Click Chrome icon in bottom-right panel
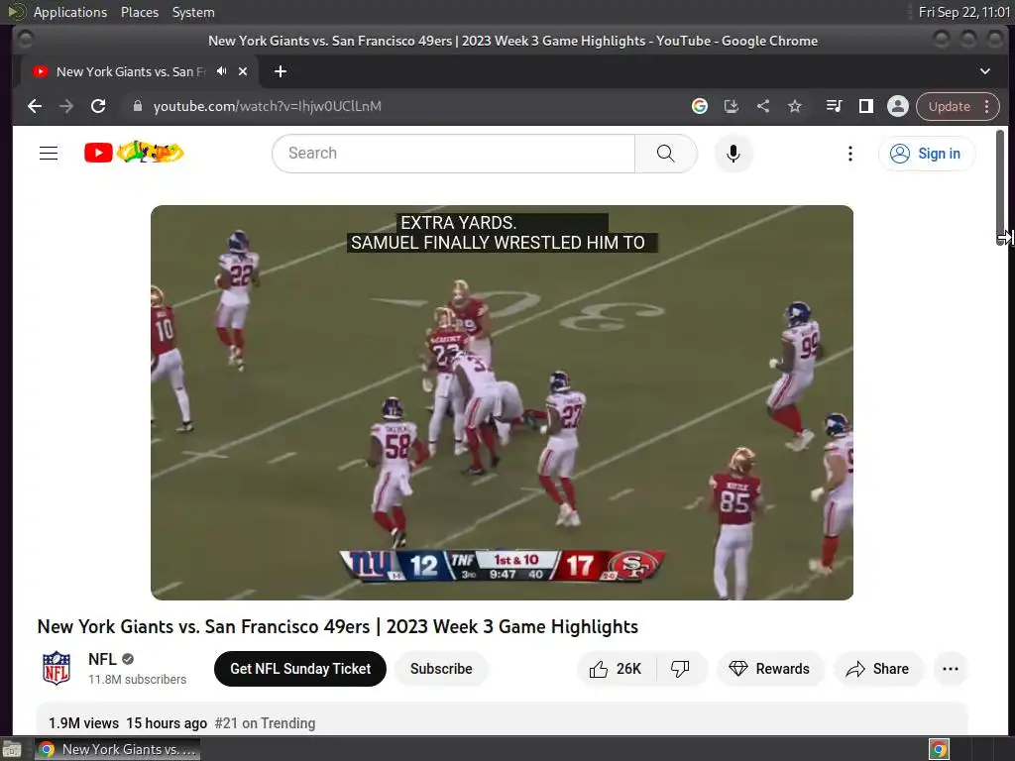This screenshot has width=1015, height=761. coord(939,749)
